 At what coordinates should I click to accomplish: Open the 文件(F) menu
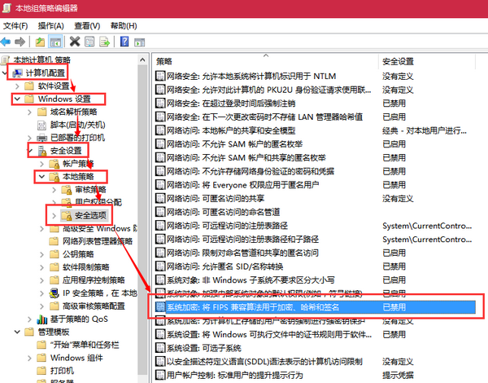point(15,26)
